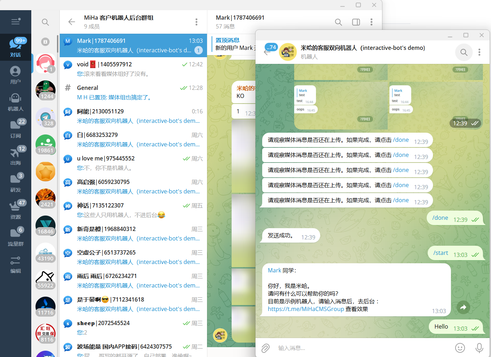The height and width of the screenshot is (357, 491).
Task: Open the 编辑 folder settings
Action: pyautogui.click(x=15, y=264)
